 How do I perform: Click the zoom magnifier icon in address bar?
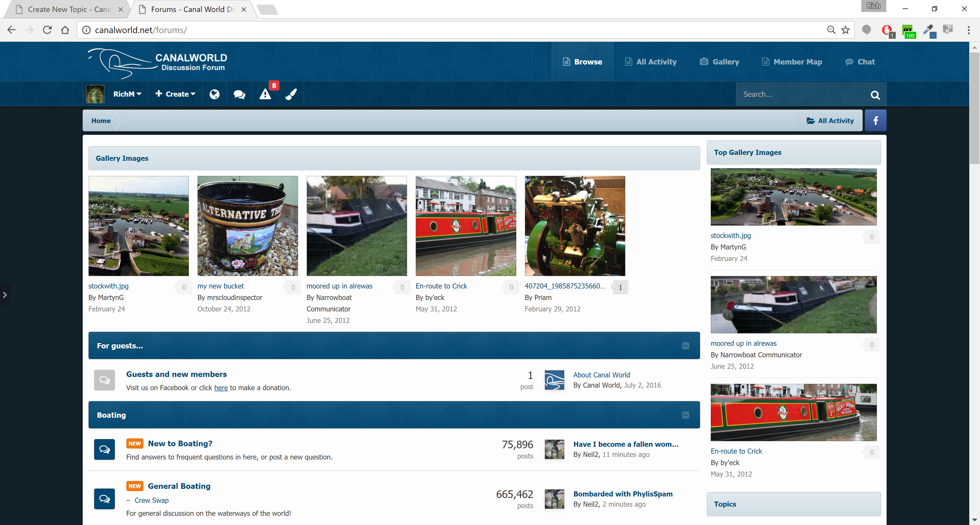tap(831, 30)
